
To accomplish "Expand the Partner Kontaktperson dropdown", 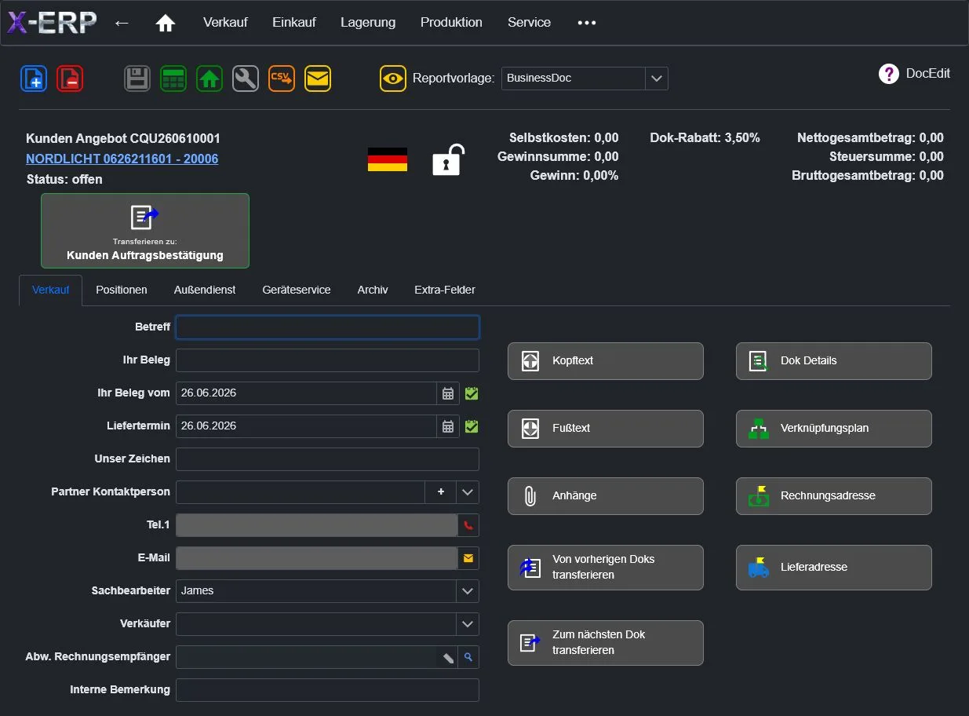I will click(468, 492).
